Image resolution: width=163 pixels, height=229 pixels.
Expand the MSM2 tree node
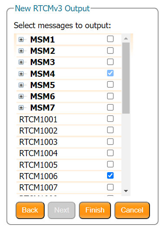click(21, 51)
